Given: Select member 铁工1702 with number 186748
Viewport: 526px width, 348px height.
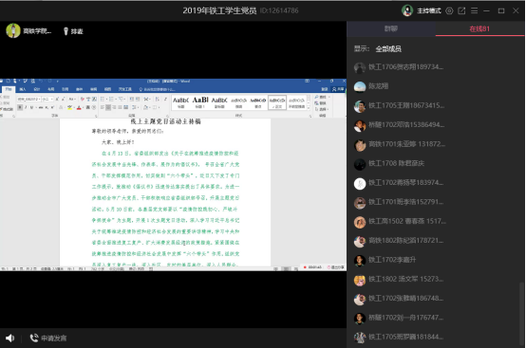Looking at the screenshot, I should tap(436, 299).
